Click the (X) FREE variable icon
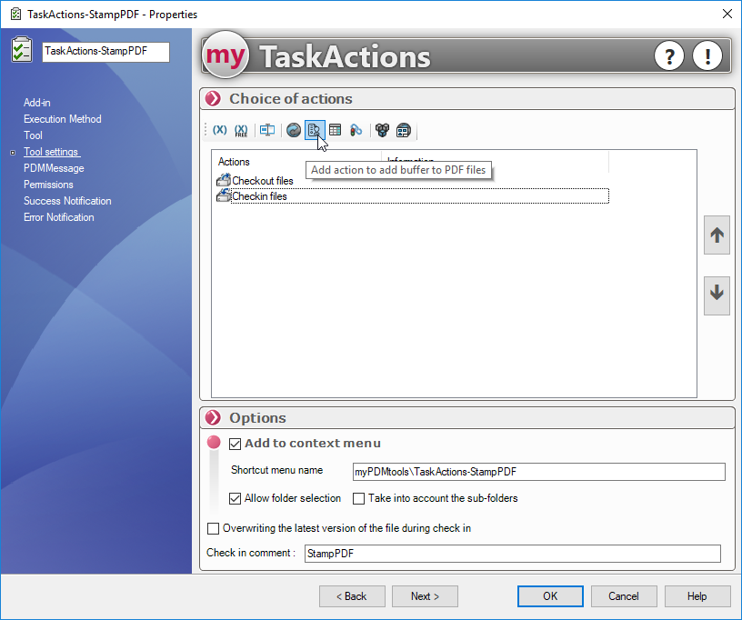Image resolution: width=742 pixels, height=620 pixels. coord(241,130)
